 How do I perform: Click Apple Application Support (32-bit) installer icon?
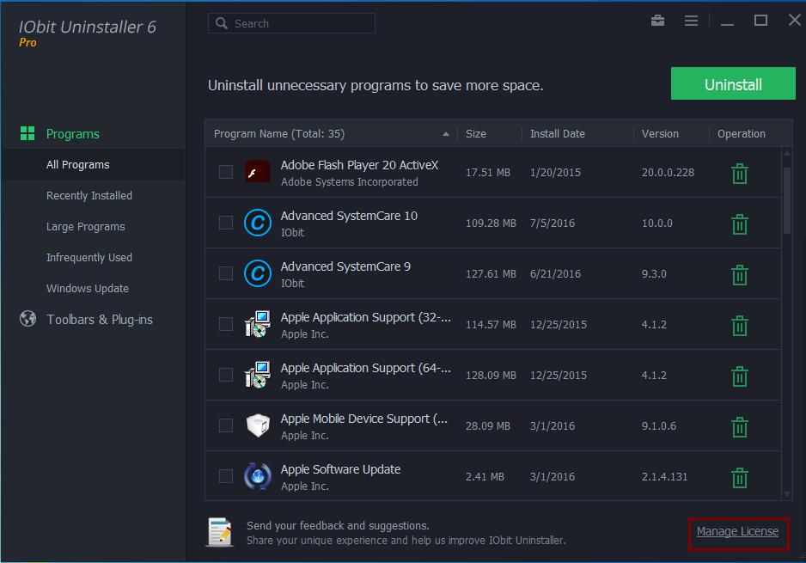pyautogui.click(x=258, y=324)
